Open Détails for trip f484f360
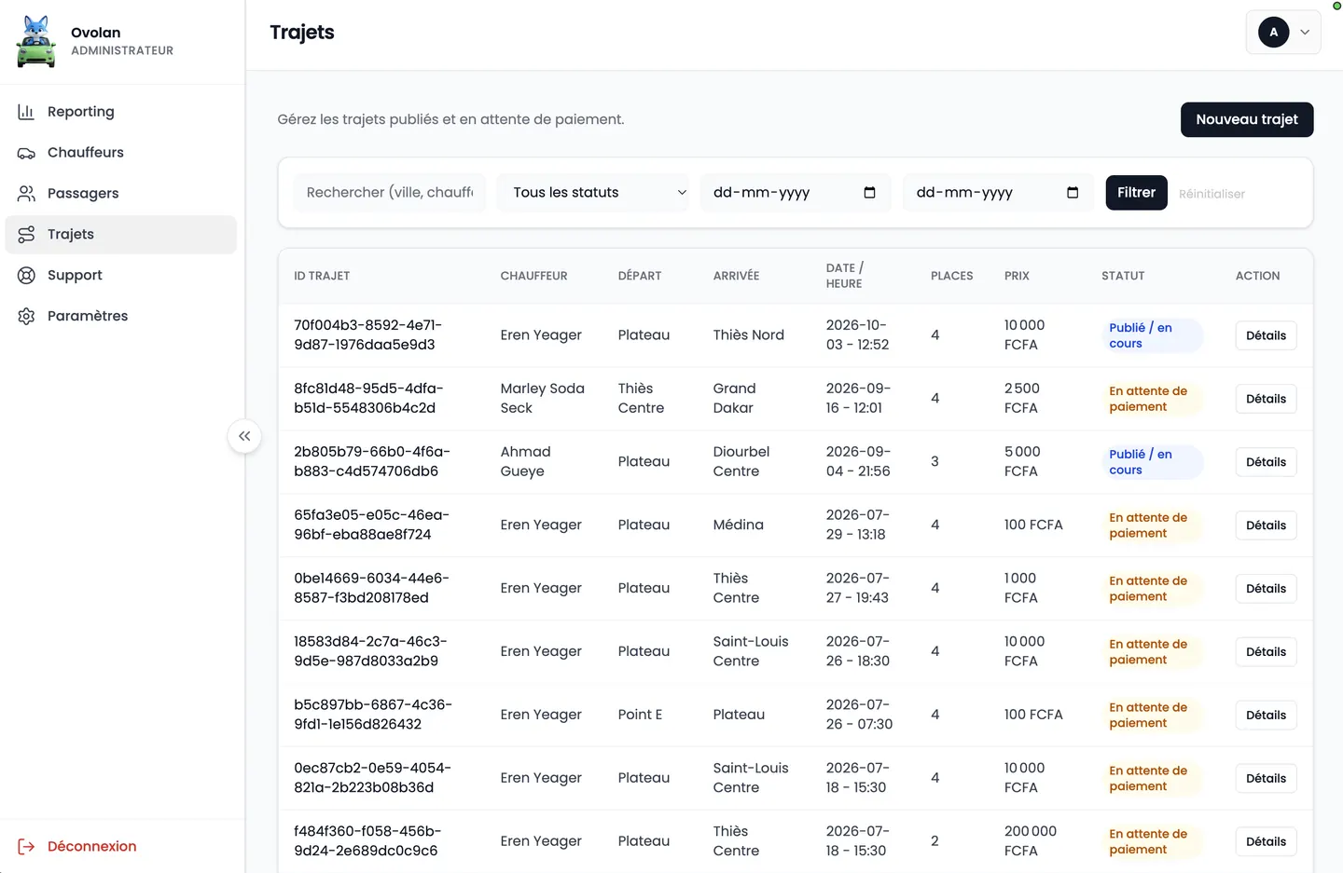Image resolution: width=1343 pixels, height=873 pixels. click(x=1266, y=842)
